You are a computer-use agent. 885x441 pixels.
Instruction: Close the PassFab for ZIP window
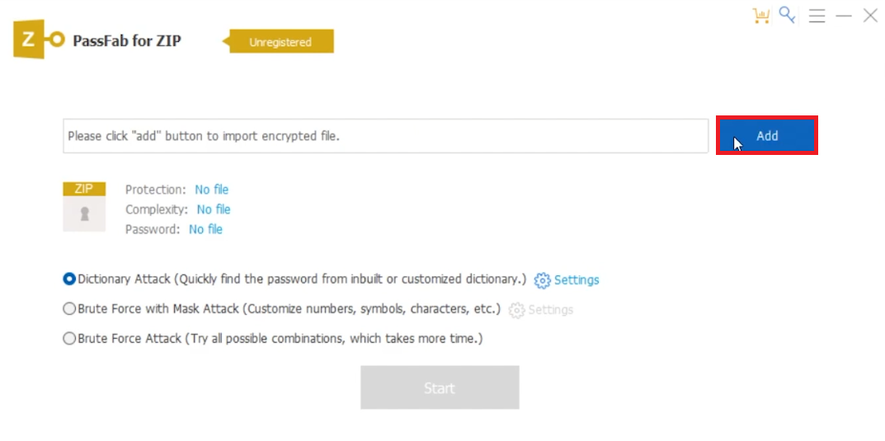pyautogui.click(x=870, y=16)
